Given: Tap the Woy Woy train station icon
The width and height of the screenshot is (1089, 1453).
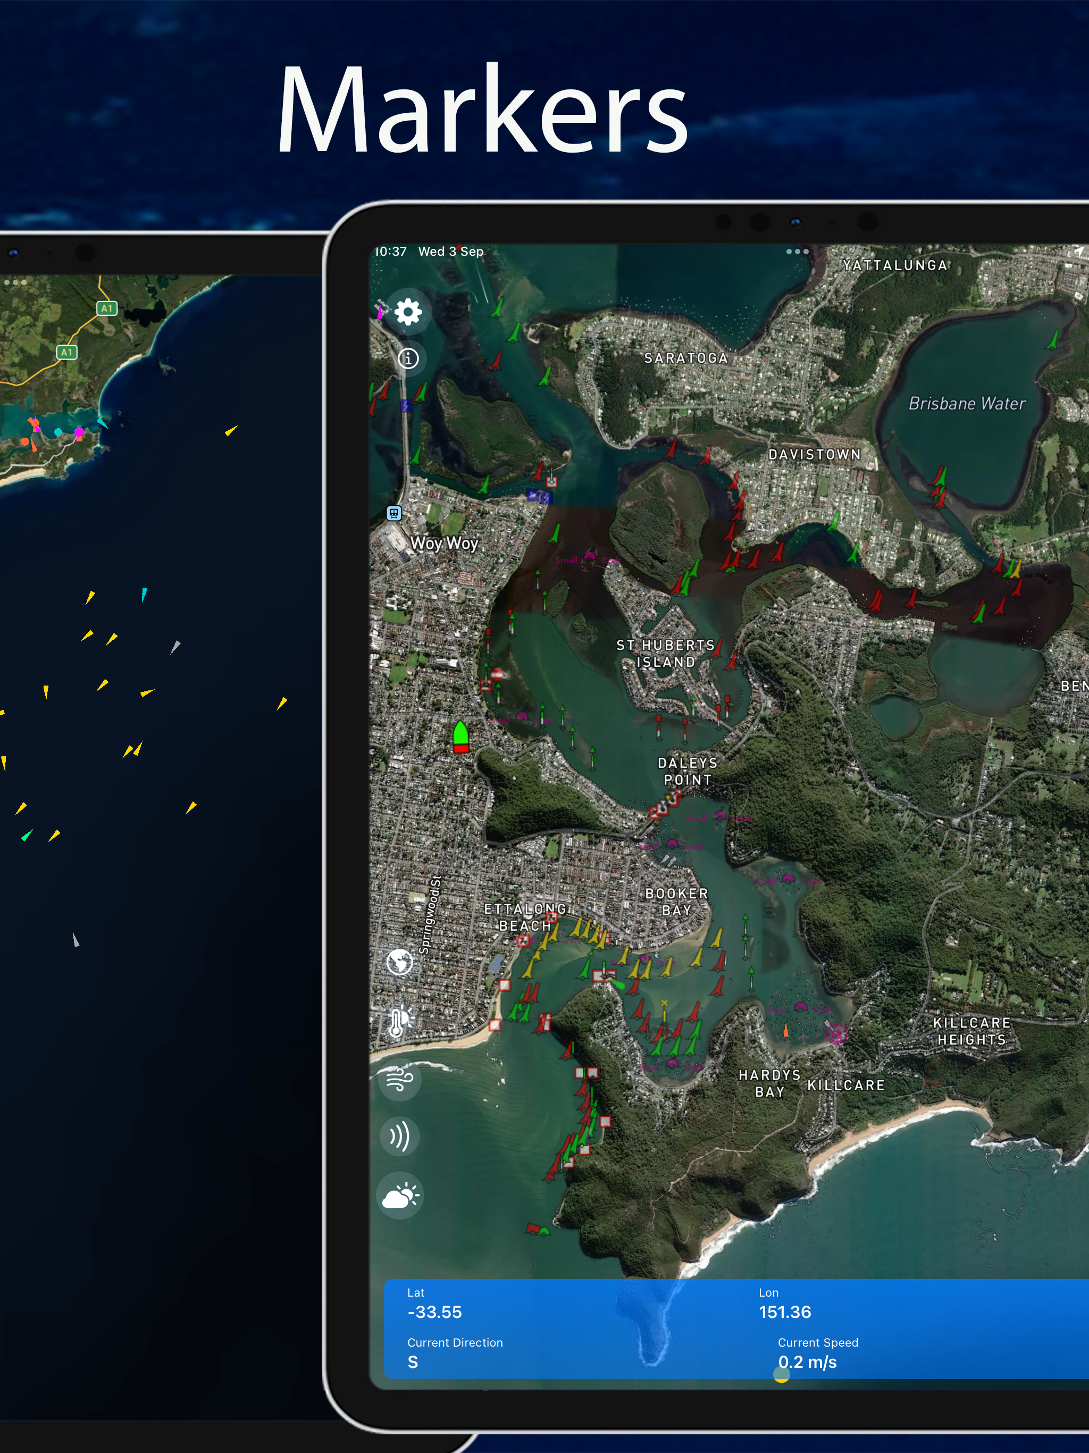Looking at the screenshot, I should (x=393, y=513).
